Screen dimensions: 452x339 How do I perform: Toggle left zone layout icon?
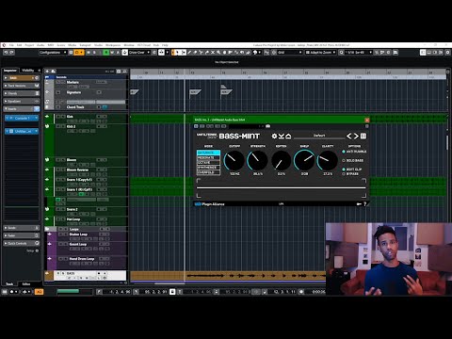(423, 53)
